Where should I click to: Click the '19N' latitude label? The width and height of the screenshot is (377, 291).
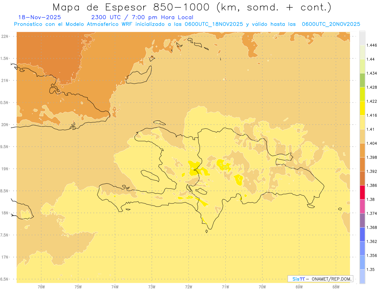tap(5, 169)
